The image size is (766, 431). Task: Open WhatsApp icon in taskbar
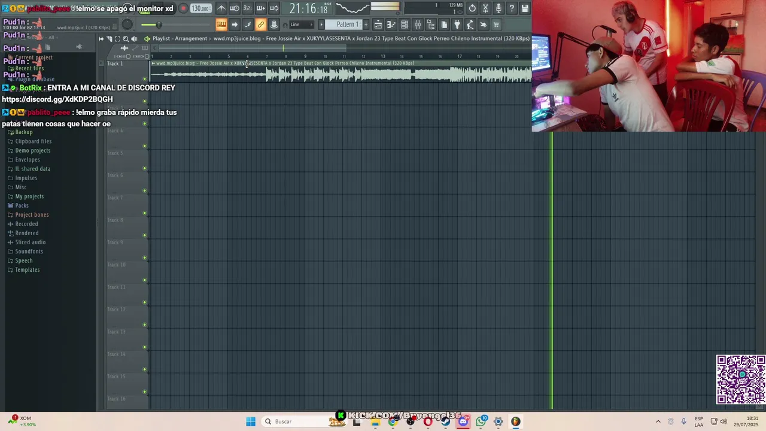tap(481, 421)
